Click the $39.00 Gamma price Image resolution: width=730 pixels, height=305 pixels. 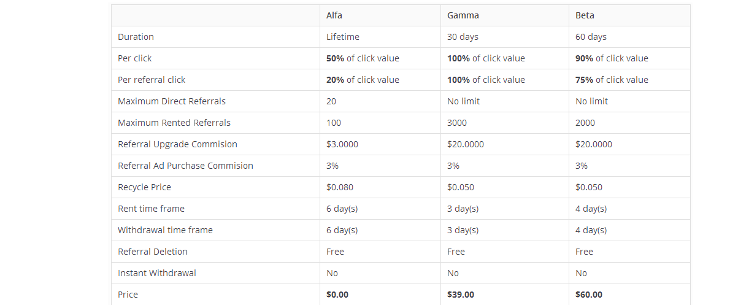(x=461, y=295)
